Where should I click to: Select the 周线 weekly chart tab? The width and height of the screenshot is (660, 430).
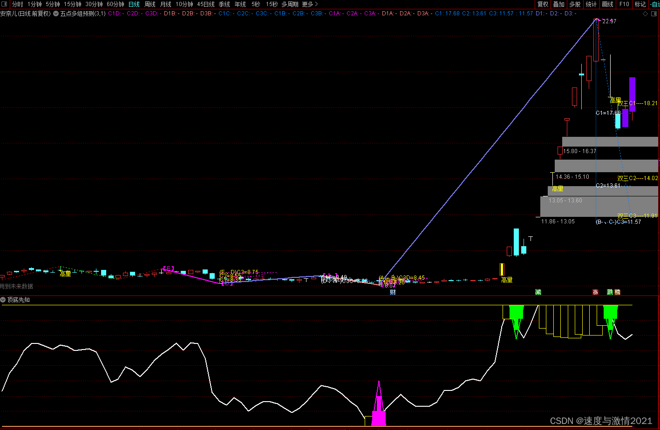pyautogui.click(x=150, y=4)
